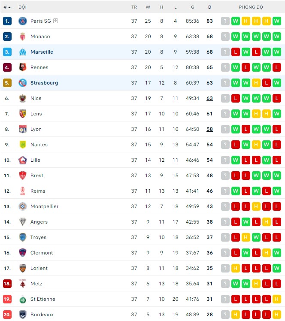Click the Marseille club logo
The image size is (285, 321).
(23, 52)
